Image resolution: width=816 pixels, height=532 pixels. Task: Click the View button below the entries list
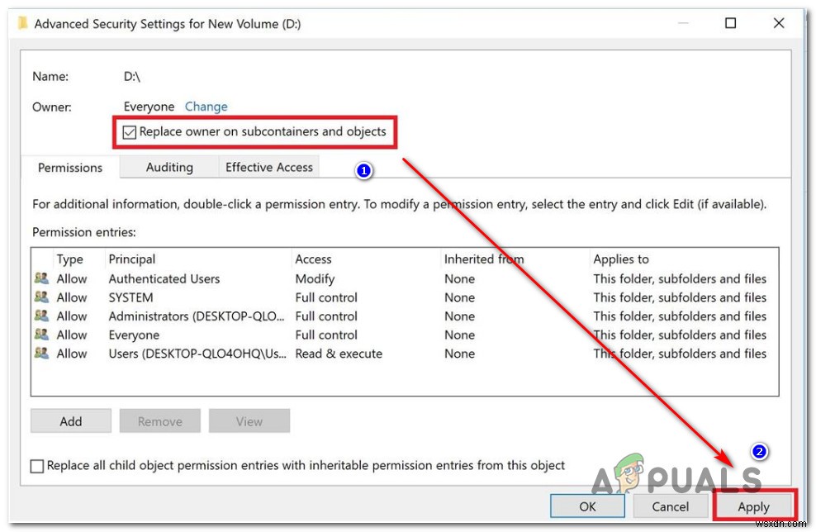pyautogui.click(x=249, y=420)
